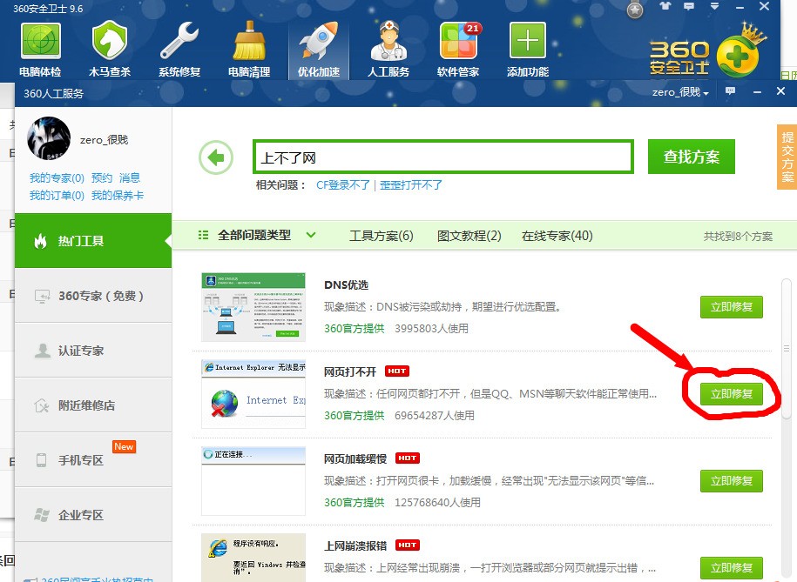
Task: Switch to 在线专家(40) tab
Action: [557, 236]
